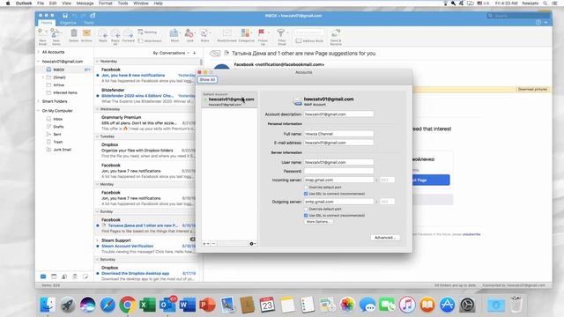Toggle Use SSL to connect for incoming server
Image resolution: width=564 pixels, height=317 pixels.
pyautogui.click(x=306, y=194)
